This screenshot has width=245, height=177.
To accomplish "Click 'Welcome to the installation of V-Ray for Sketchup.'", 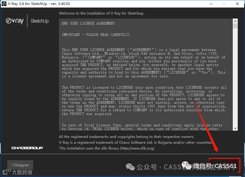I will click(101, 13).
